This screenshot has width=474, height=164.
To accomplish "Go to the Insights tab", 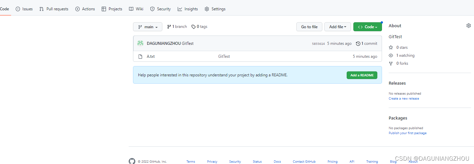I will coord(188,9).
